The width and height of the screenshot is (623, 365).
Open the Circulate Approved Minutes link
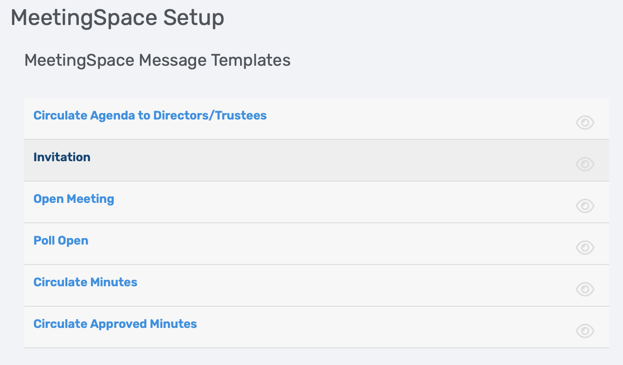115,324
